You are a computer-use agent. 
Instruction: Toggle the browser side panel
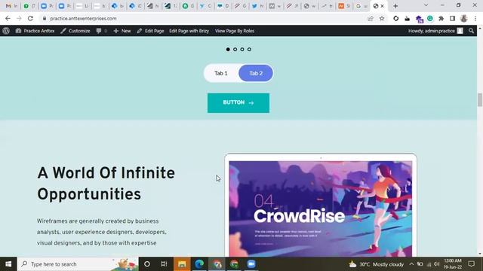(x=452, y=18)
